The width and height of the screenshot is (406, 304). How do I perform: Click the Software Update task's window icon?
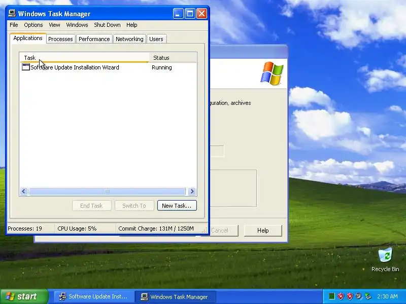pos(26,67)
